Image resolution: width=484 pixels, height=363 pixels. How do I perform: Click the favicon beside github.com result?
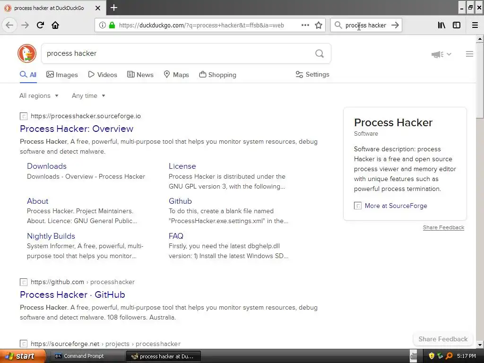pos(24,282)
